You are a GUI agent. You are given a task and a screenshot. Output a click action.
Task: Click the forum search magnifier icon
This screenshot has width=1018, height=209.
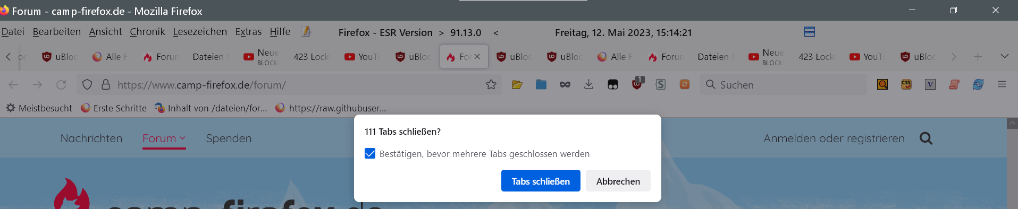click(x=926, y=138)
